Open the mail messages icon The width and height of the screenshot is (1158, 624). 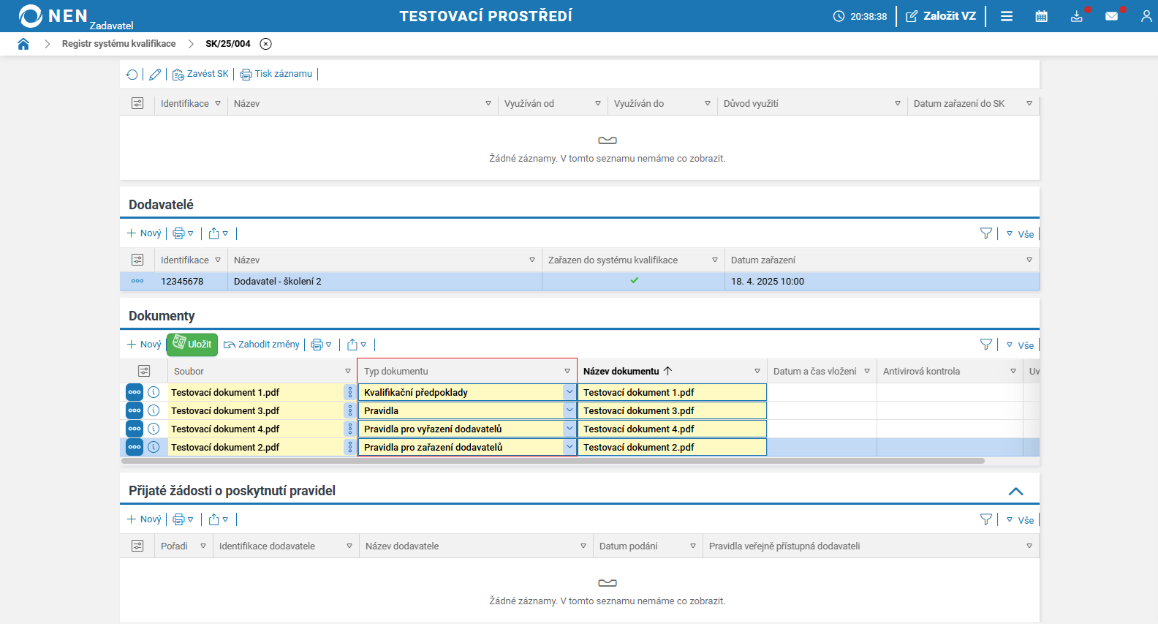click(1111, 16)
